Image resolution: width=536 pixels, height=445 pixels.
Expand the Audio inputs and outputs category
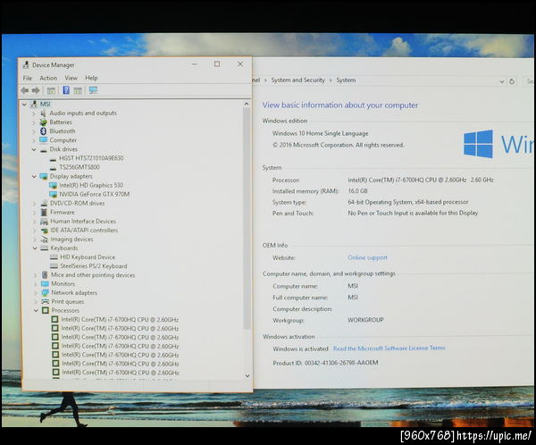34,113
